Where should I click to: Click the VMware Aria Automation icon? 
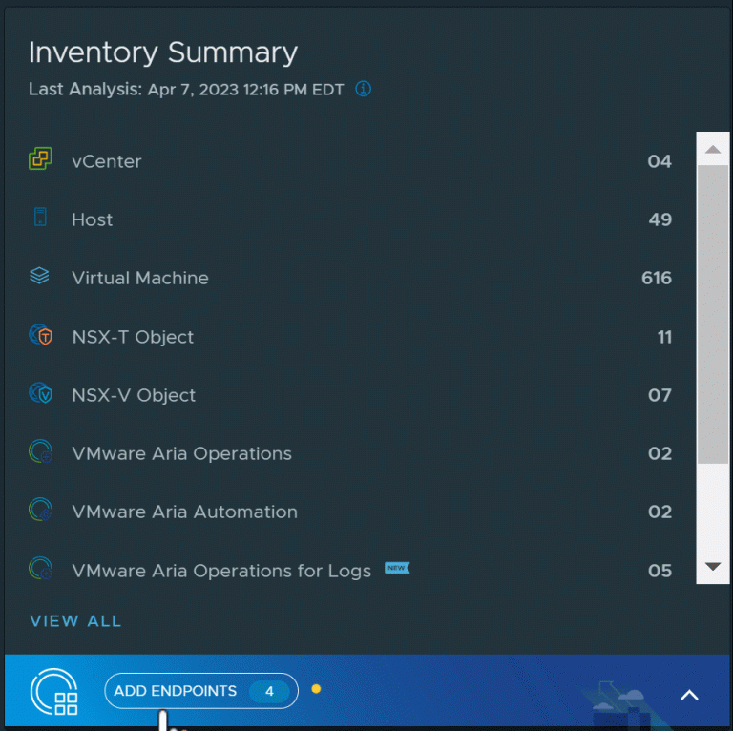[x=40, y=511]
